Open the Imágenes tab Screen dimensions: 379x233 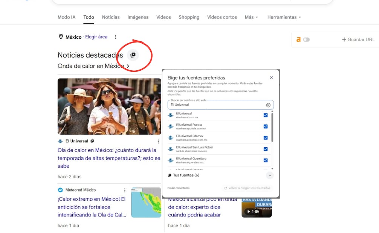138,17
